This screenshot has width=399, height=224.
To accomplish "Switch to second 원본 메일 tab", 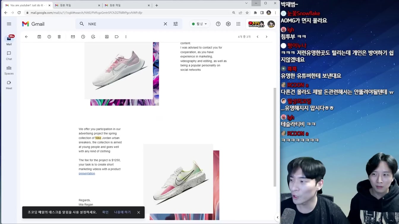I will (x=78, y=5).
